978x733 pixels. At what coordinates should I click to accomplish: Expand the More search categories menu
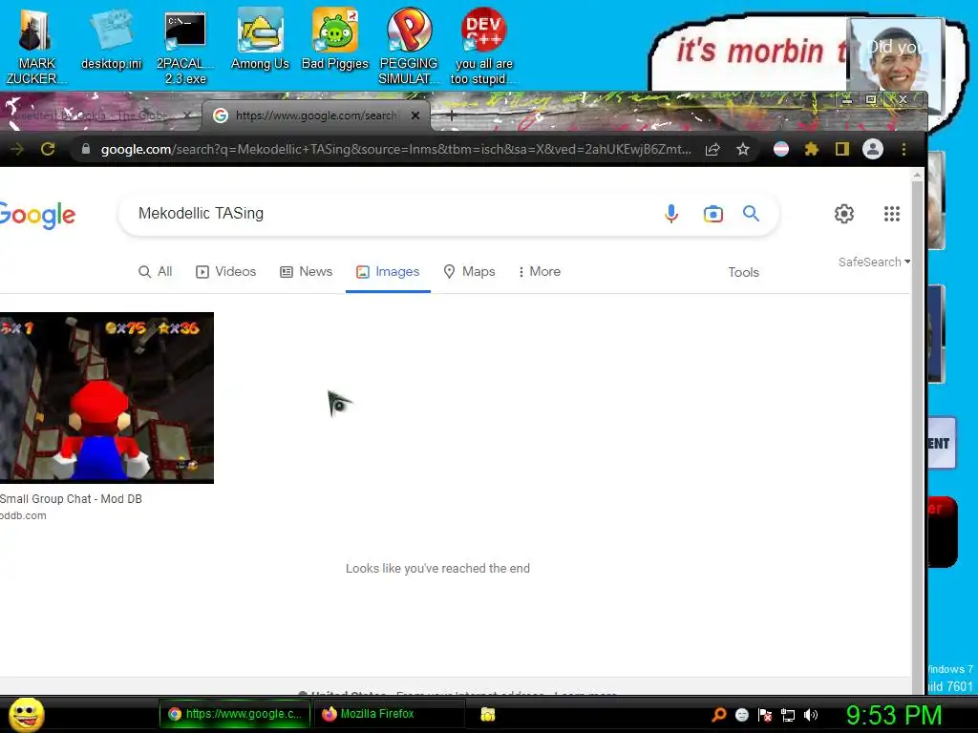(540, 272)
